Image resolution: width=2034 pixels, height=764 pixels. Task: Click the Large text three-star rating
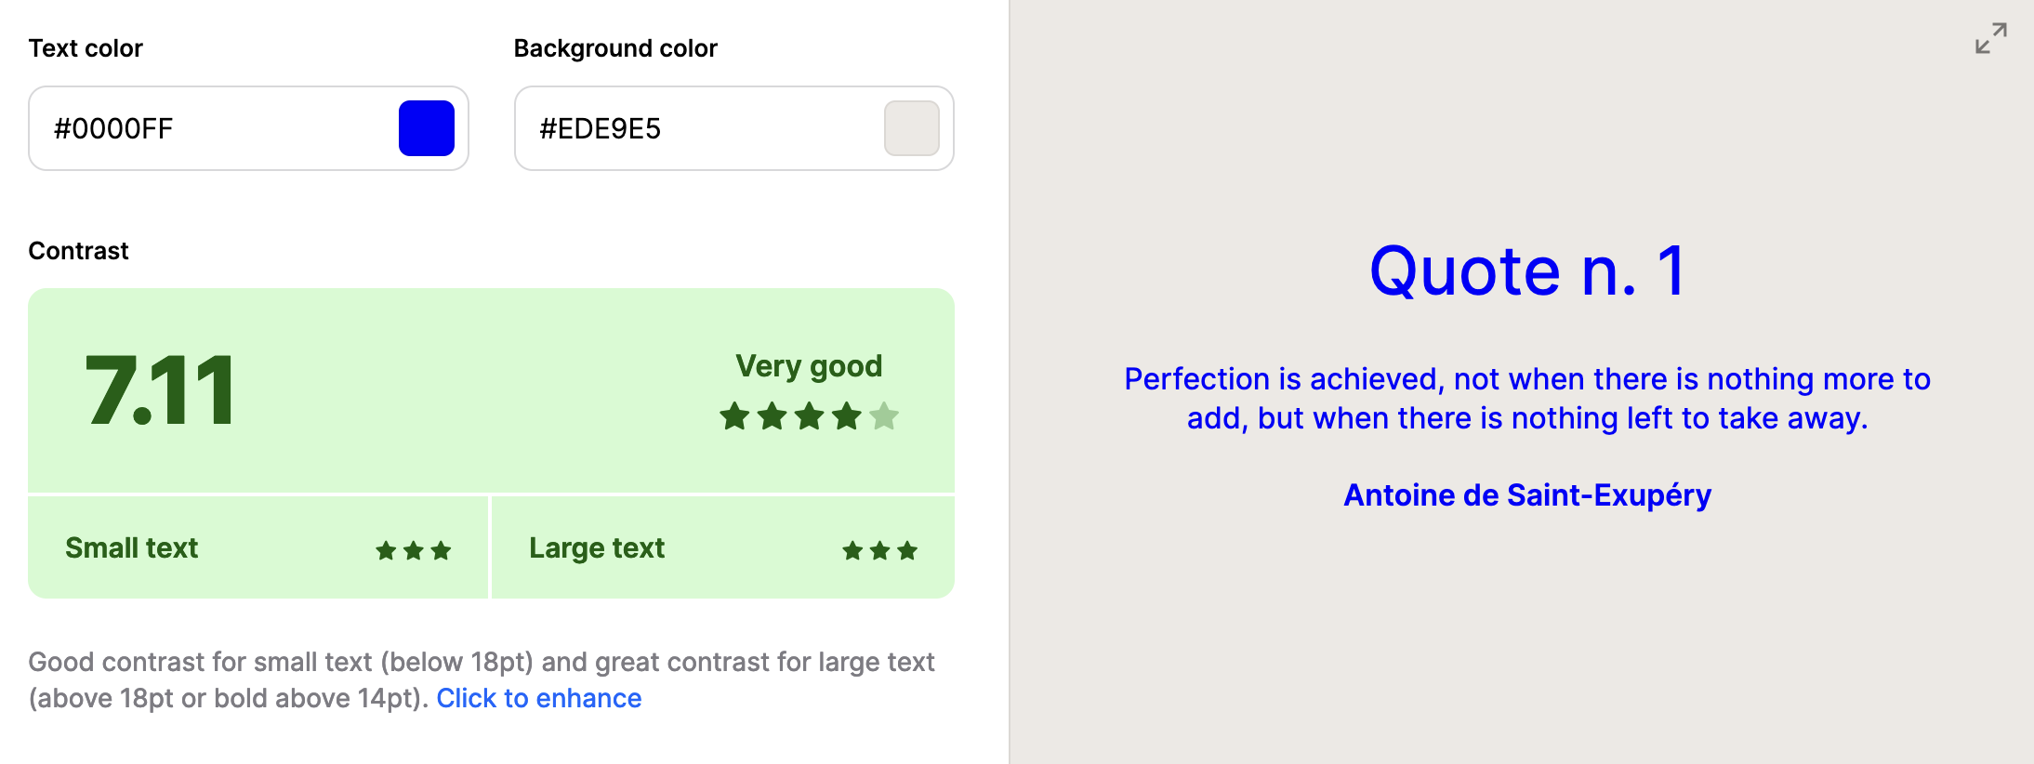[880, 550]
